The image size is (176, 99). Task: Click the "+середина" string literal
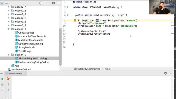pos(98,23)
